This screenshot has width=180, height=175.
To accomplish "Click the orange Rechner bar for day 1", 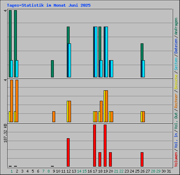I will coord(12,101).
